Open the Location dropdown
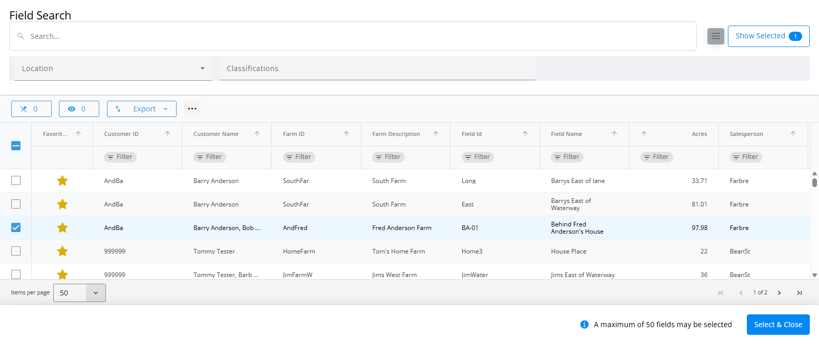 tap(113, 68)
